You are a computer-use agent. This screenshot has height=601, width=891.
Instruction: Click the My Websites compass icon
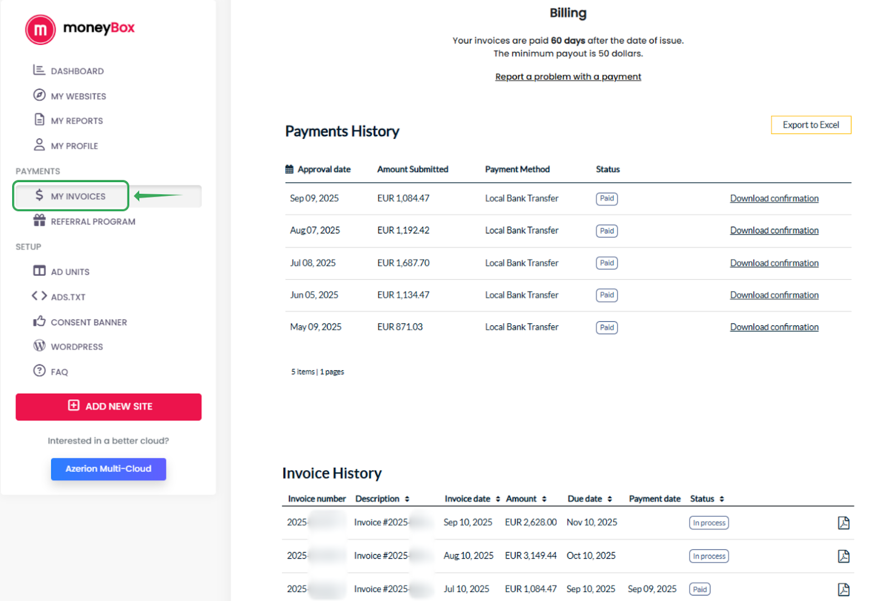39,95
